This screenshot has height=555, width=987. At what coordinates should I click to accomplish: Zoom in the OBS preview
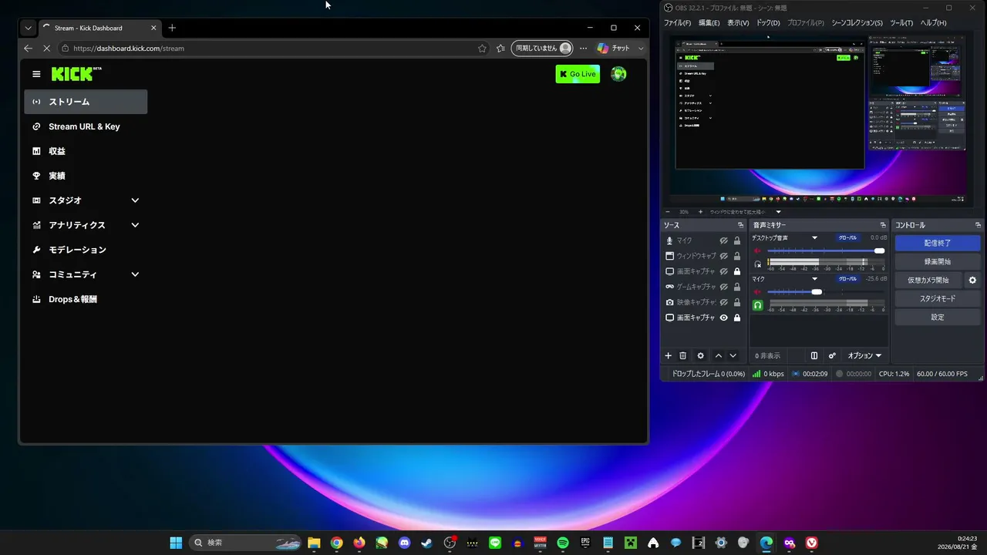(x=700, y=212)
